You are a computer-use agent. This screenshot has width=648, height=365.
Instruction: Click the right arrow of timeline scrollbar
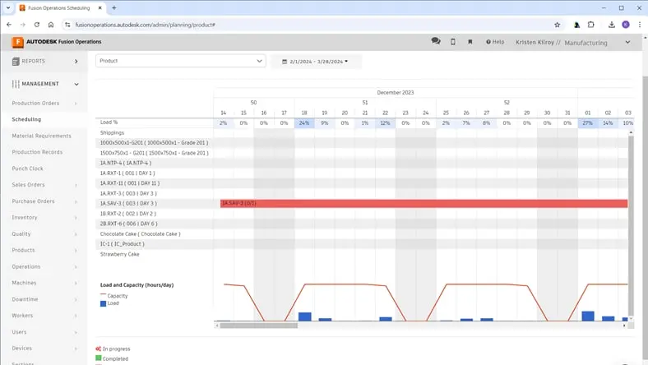pos(624,326)
